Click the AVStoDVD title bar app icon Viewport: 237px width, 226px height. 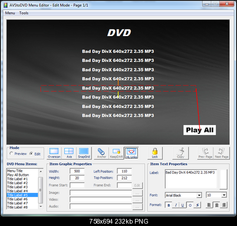coord(5,5)
